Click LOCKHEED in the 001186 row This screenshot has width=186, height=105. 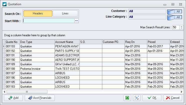click(x=67, y=78)
